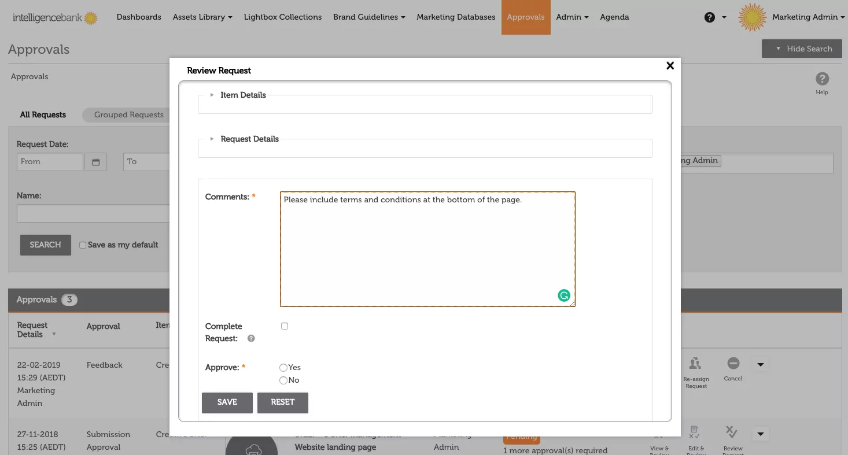Open the Assets Library menu
Viewport: 848px width, 455px height.
(x=202, y=17)
